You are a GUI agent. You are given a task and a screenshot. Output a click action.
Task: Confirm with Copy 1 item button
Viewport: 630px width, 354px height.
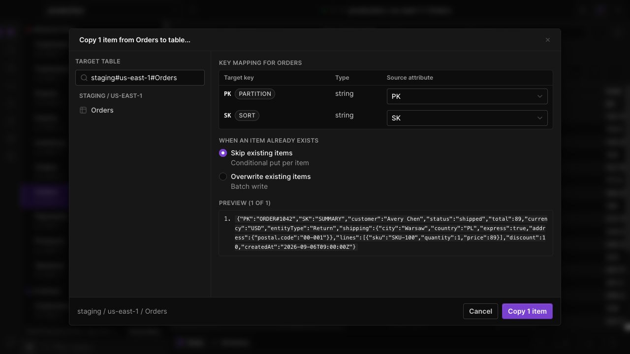click(527, 311)
